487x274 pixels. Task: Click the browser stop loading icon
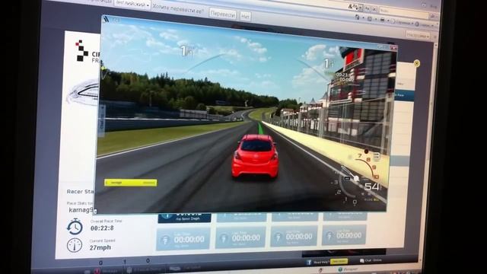tap(374, 10)
